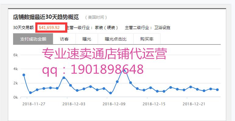Click the 4k y-axis label
The image size is (235, 121).
click(x=16, y=69)
